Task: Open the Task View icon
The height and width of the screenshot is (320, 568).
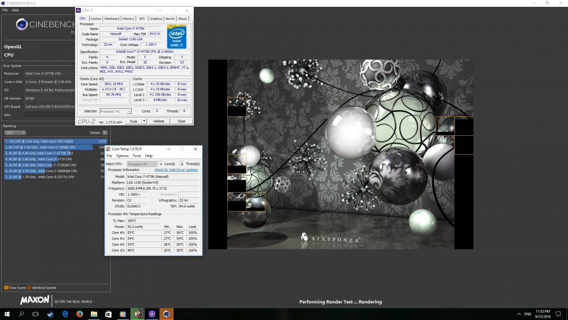Action: [35, 314]
